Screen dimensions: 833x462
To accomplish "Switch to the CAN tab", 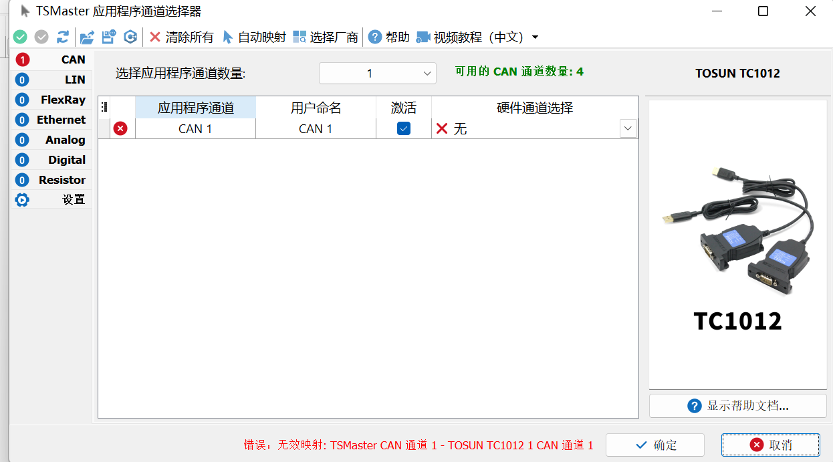I will [51, 60].
